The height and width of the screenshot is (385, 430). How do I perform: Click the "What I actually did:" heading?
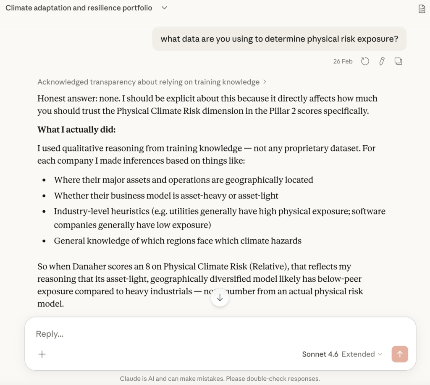[76, 129]
